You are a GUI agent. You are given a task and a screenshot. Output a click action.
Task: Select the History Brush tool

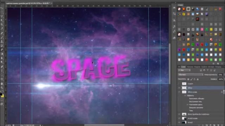click(x=2, y=46)
